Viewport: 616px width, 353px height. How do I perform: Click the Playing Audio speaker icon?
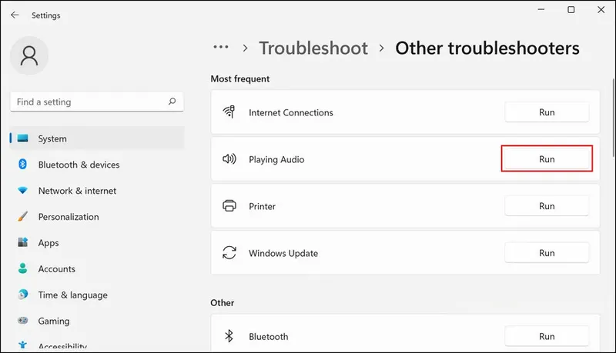click(229, 159)
